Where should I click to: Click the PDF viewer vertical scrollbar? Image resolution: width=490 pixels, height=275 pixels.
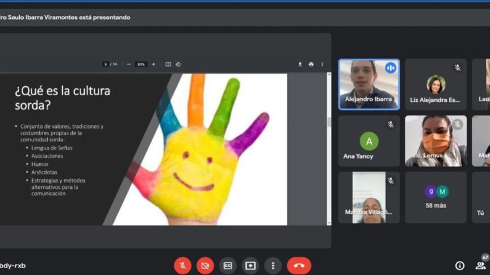(329, 122)
